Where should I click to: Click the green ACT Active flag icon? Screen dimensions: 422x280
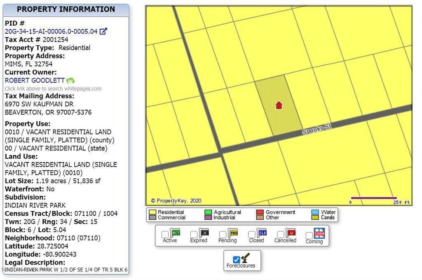click(175, 233)
